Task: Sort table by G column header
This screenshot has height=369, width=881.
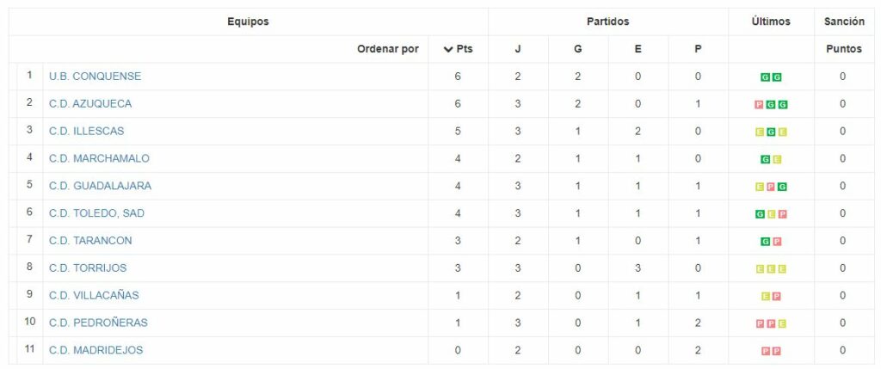Action: pos(577,49)
